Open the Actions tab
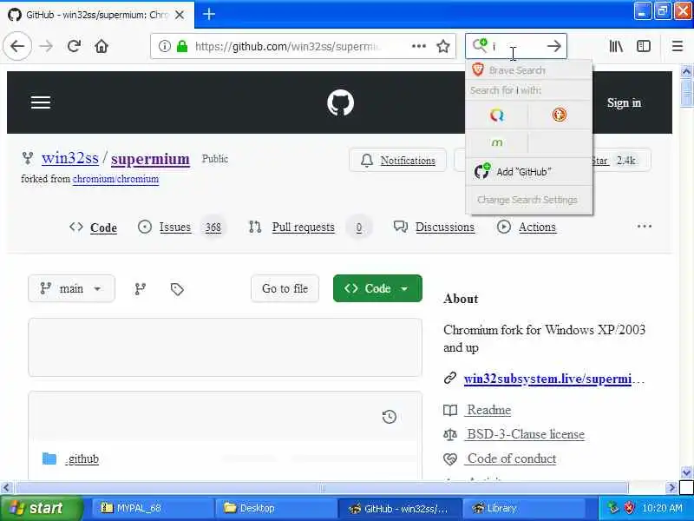The width and height of the screenshot is (694, 521). [x=527, y=228]
